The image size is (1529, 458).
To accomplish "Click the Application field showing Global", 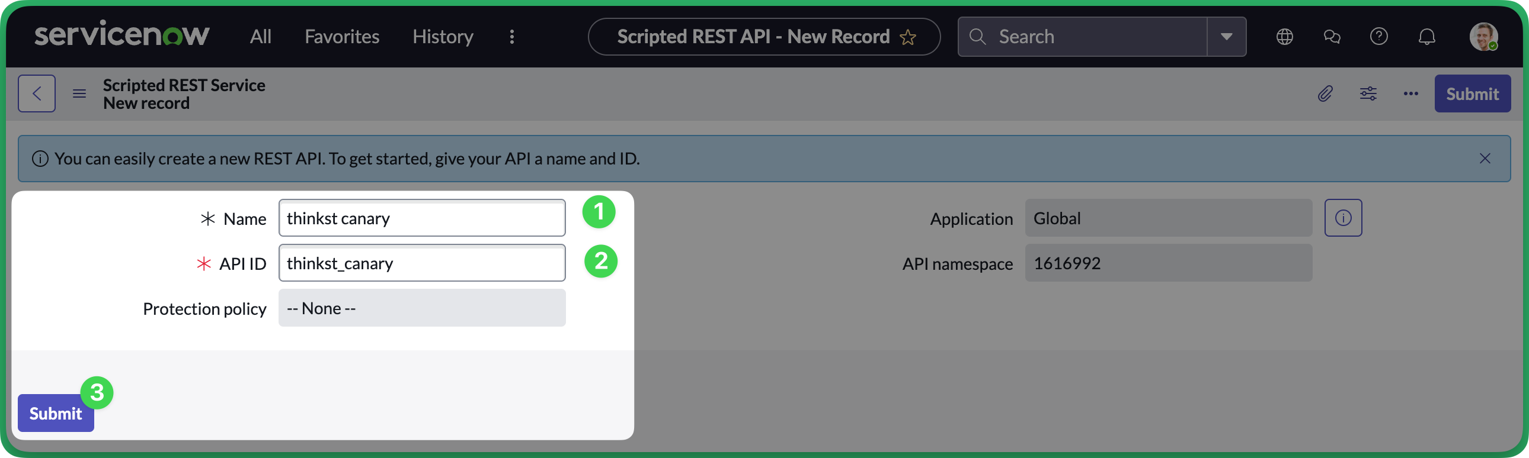I will (1168, 218).
